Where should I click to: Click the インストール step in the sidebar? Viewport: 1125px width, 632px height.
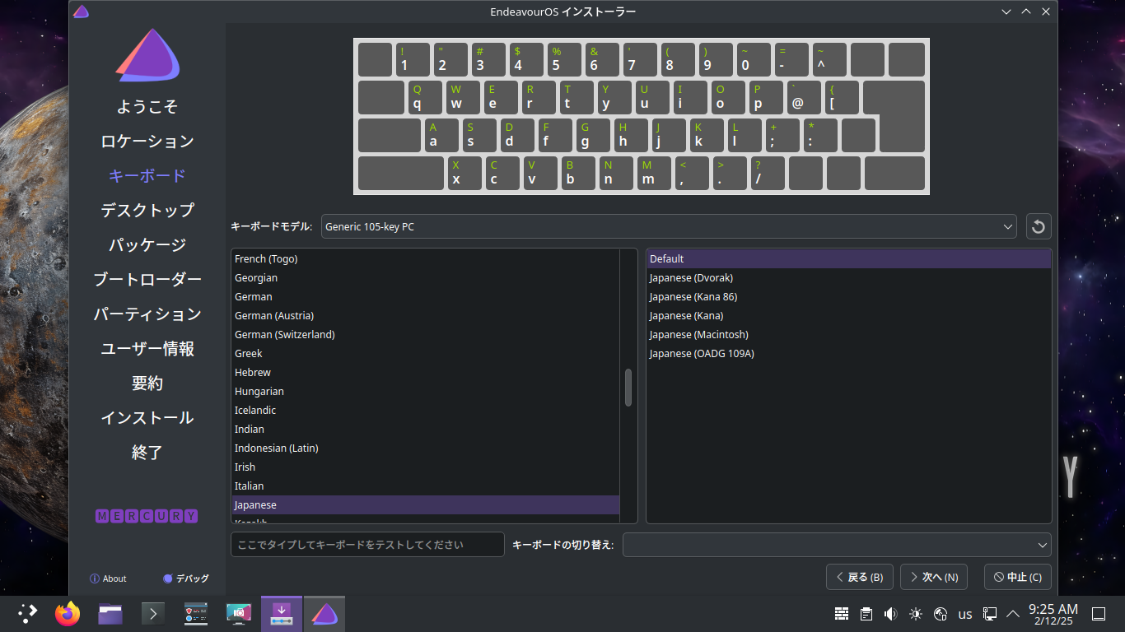coord(147,418)
